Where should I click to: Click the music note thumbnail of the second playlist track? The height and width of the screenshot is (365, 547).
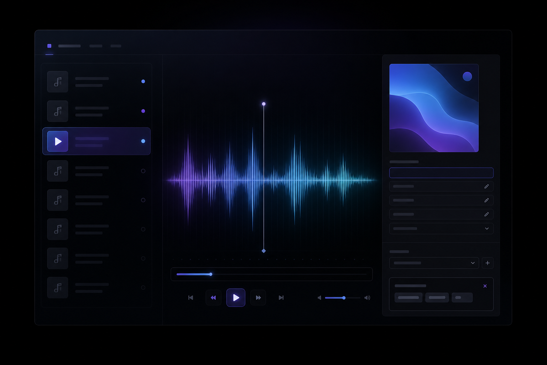(58, 111)
